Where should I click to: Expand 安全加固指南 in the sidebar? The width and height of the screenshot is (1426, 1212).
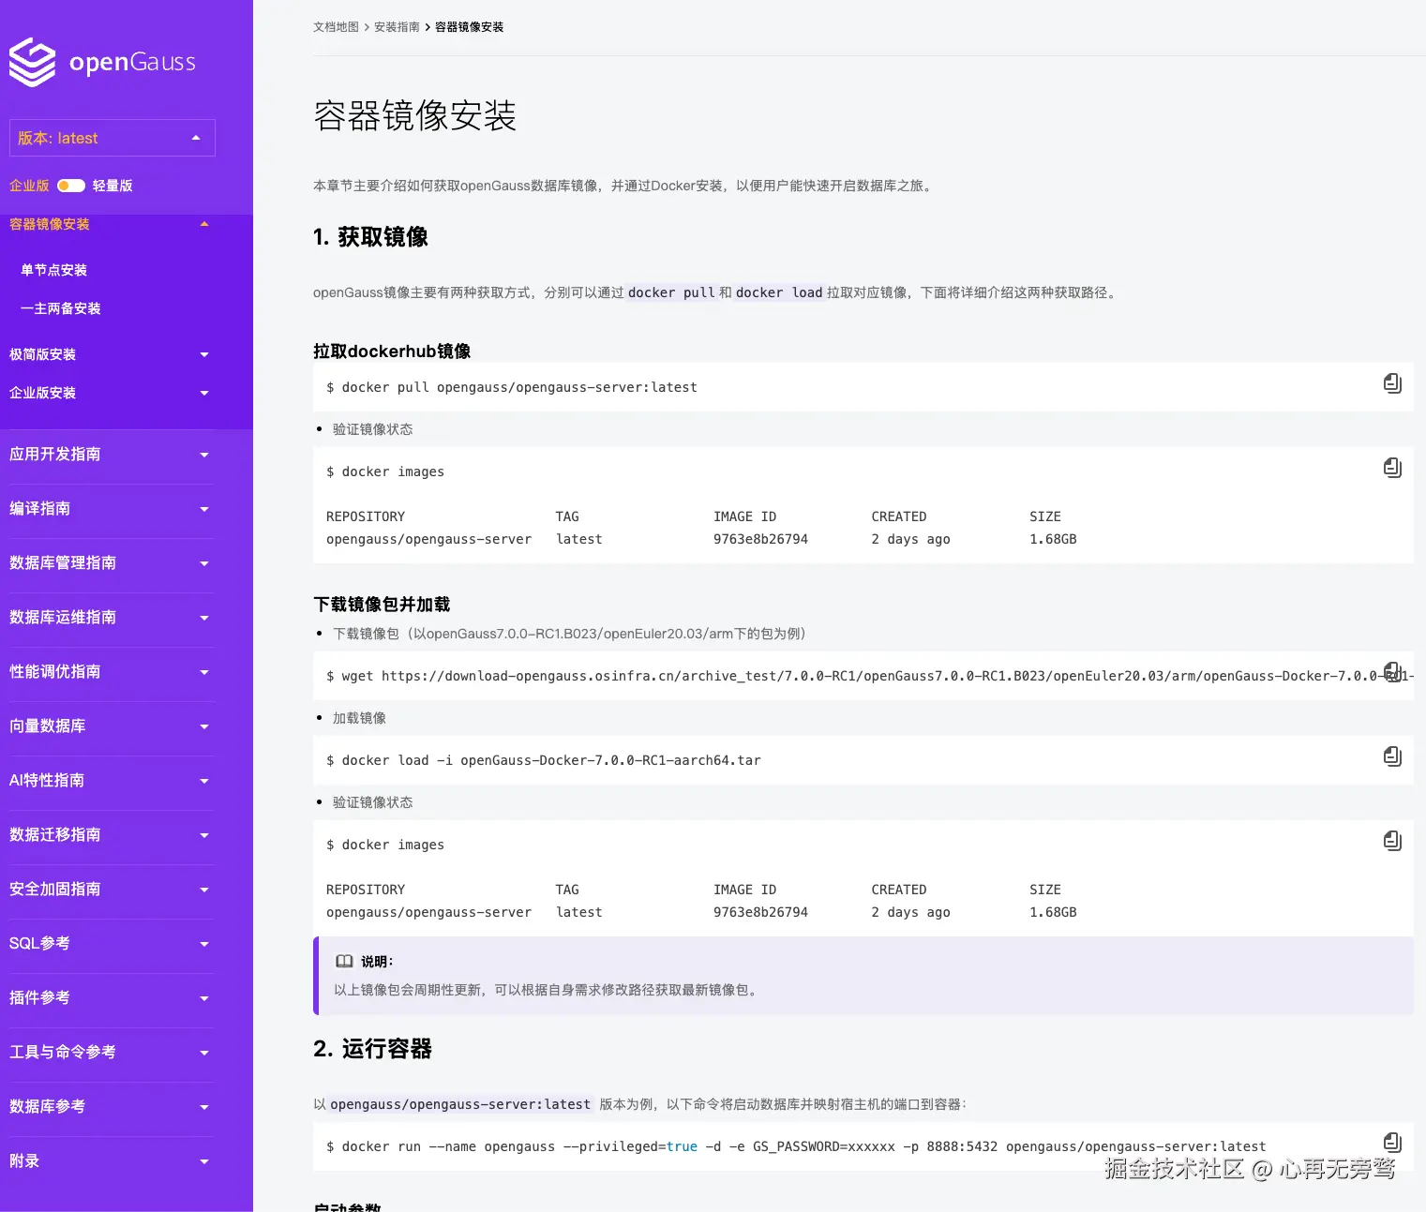(x=204, y=890)
